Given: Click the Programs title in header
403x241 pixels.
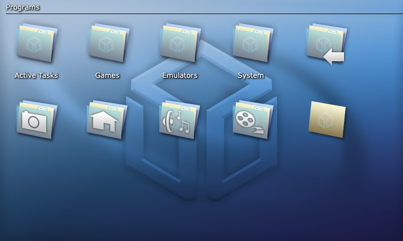Looking at the screenshot, I should coord(23,7).
